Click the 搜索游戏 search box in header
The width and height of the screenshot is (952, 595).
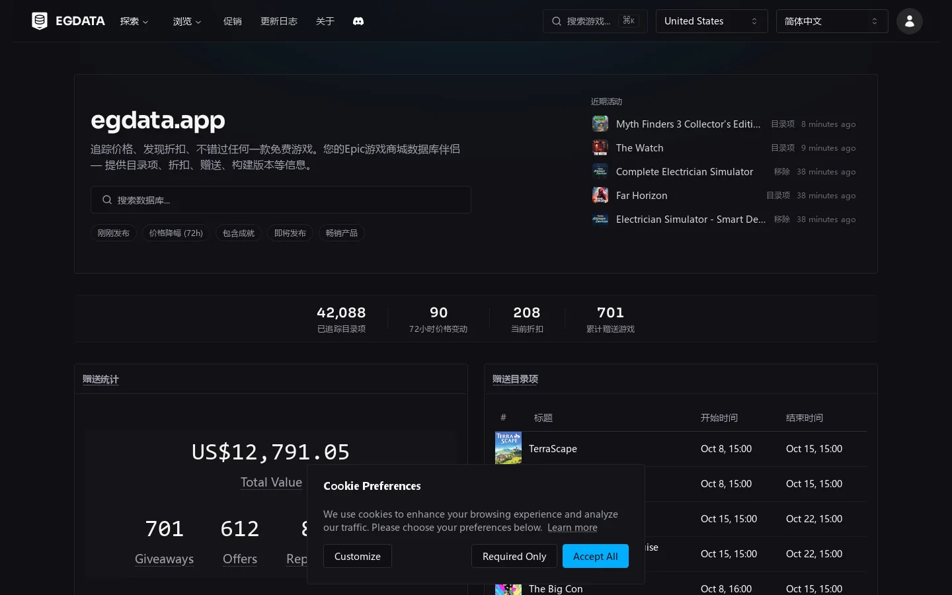[595, 21]
